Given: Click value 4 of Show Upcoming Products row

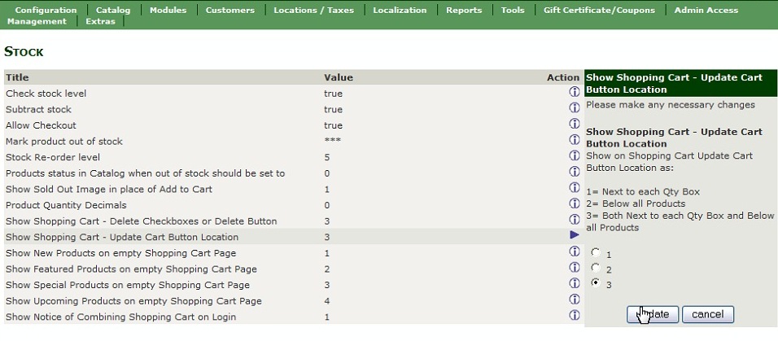Looking at the screenshot, I should coord(327,301).
